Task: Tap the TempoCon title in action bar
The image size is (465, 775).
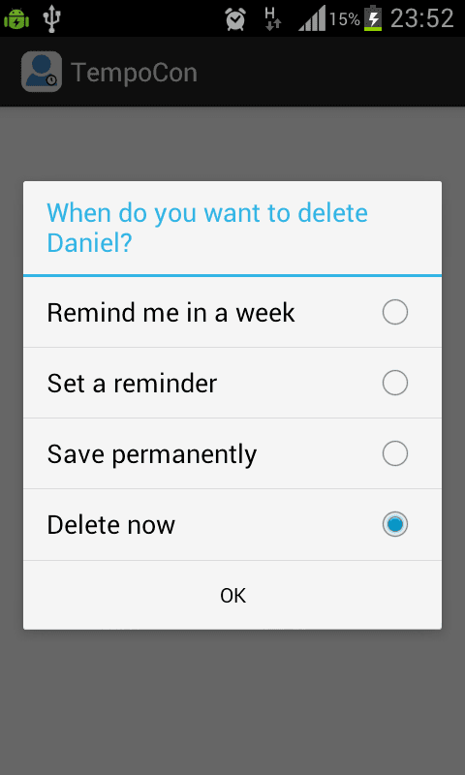Action: (x=135, y=73)
